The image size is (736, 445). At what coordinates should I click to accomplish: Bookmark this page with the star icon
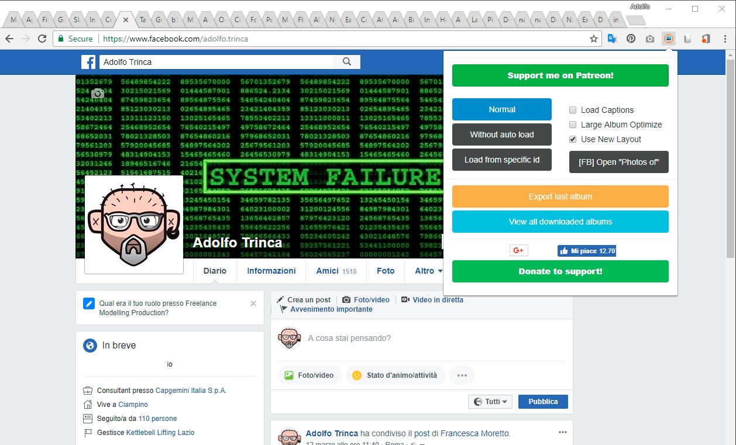594,39
